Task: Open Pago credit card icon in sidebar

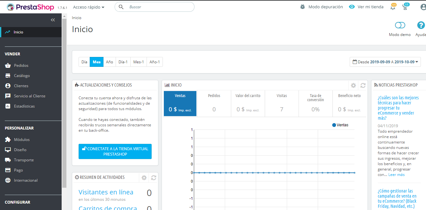Action: 8,170
